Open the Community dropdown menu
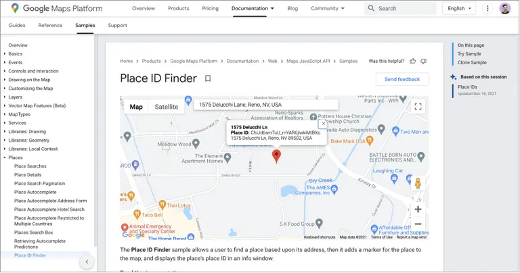Image resolution: width=520 pixels, height=273 pixels. tap(327, 8)
